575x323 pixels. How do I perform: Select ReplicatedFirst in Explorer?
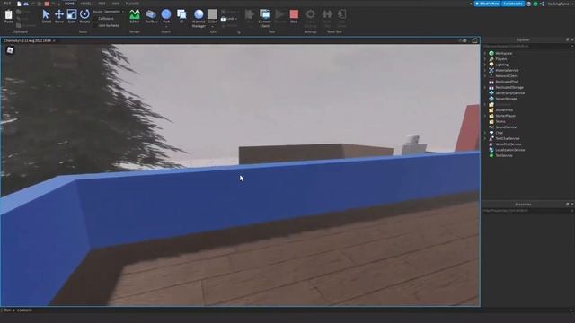coord(507,82)
